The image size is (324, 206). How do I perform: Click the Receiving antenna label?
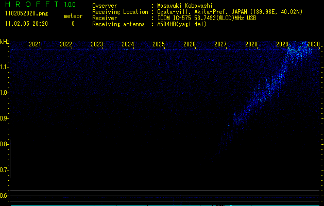(x=118, y=24)
